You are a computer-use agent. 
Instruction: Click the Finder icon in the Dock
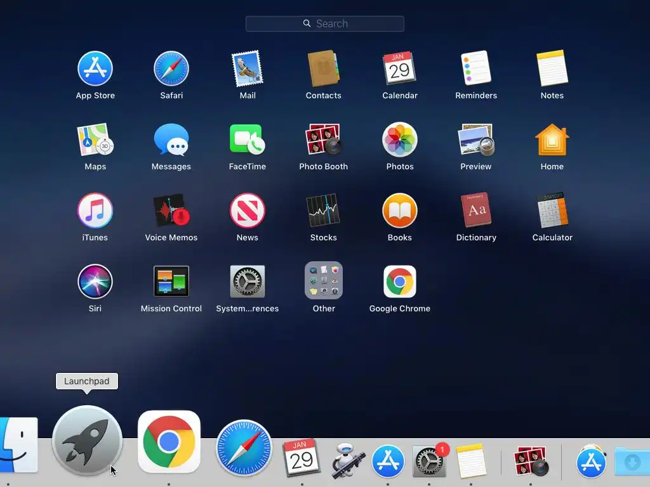tap(18, 445)
